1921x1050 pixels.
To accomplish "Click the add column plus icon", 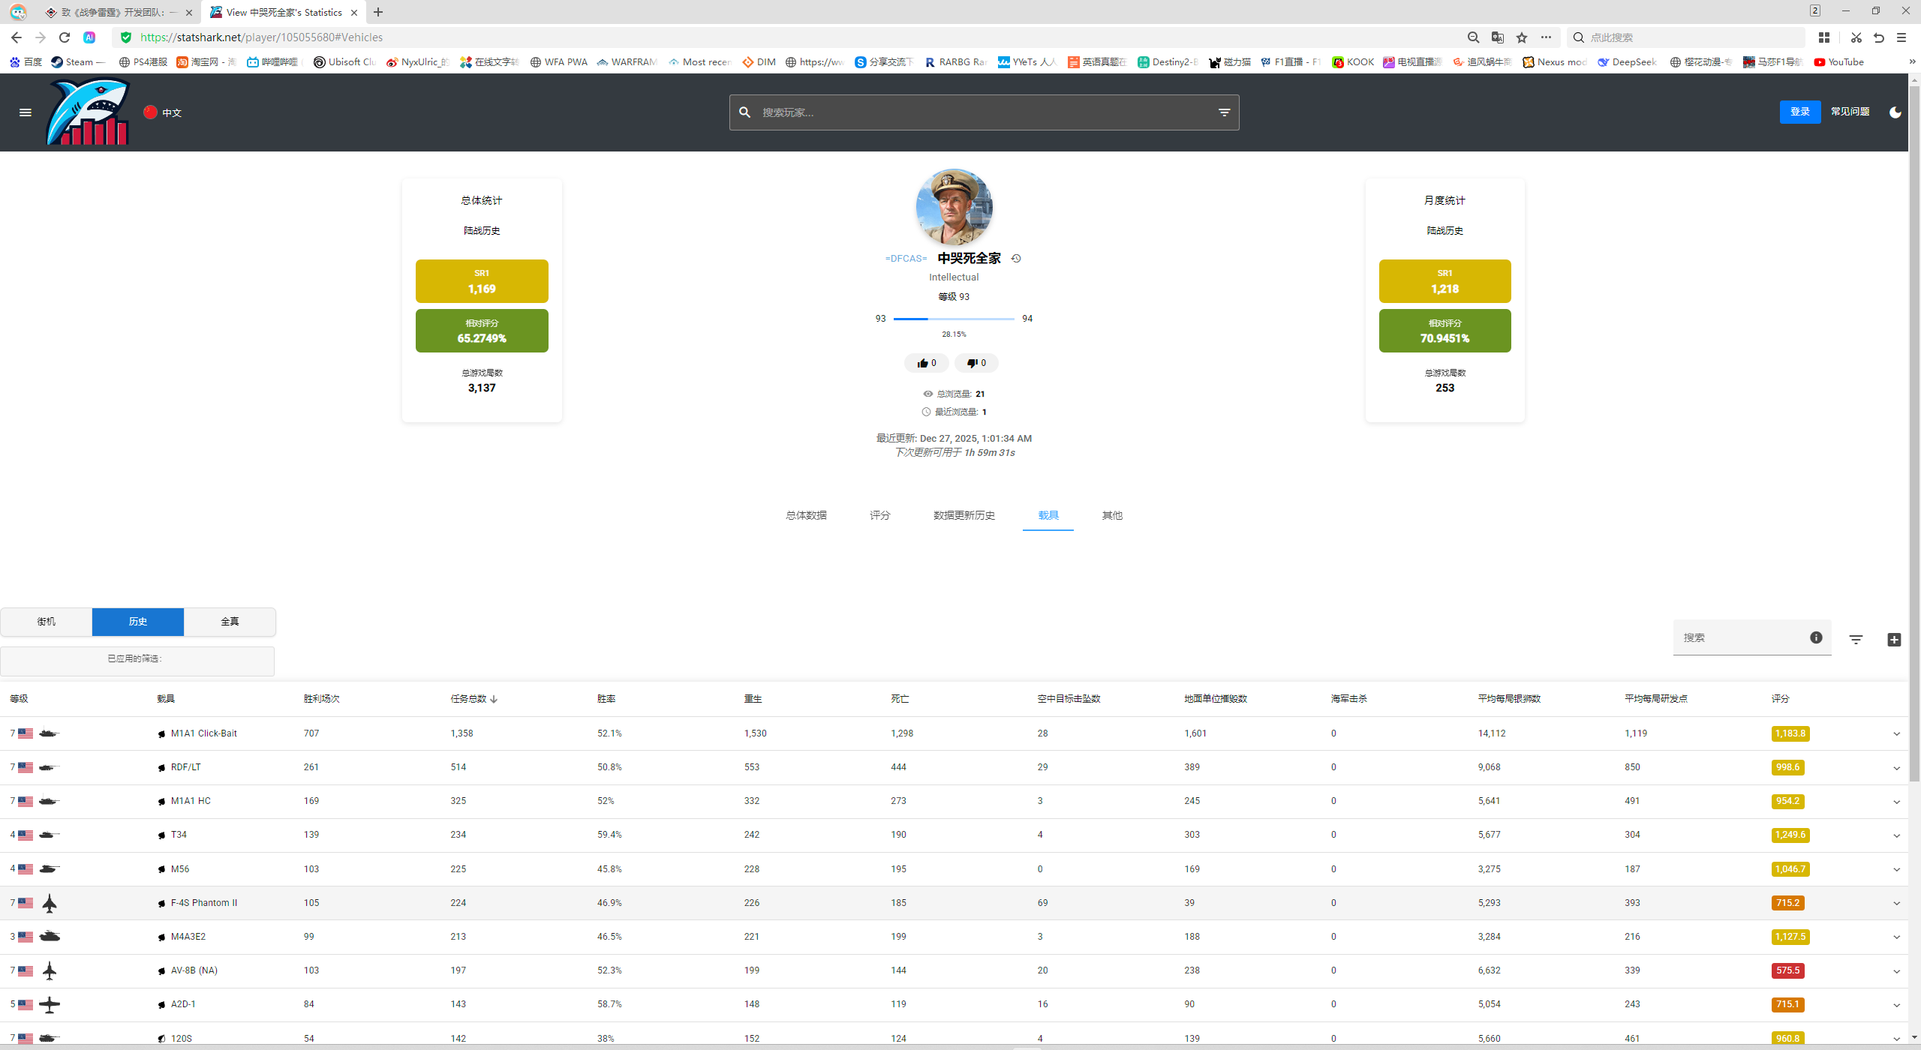I will tap(1894, 640).
